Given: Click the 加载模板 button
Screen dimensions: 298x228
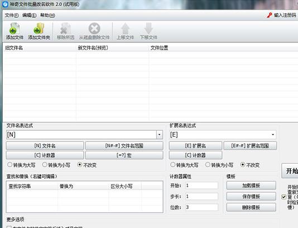Looking at the screenshot, I should 251,186.
